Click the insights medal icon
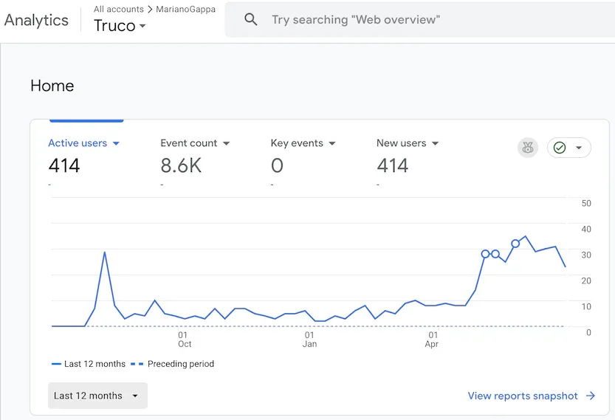 (x=528, y=148)
